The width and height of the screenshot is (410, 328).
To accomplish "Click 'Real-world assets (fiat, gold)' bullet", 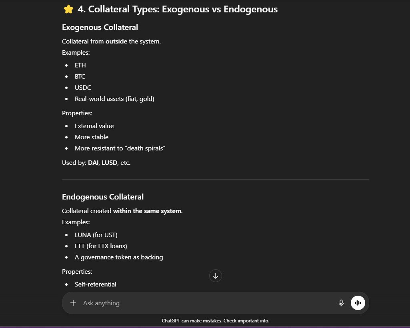I will coord(114,99).
